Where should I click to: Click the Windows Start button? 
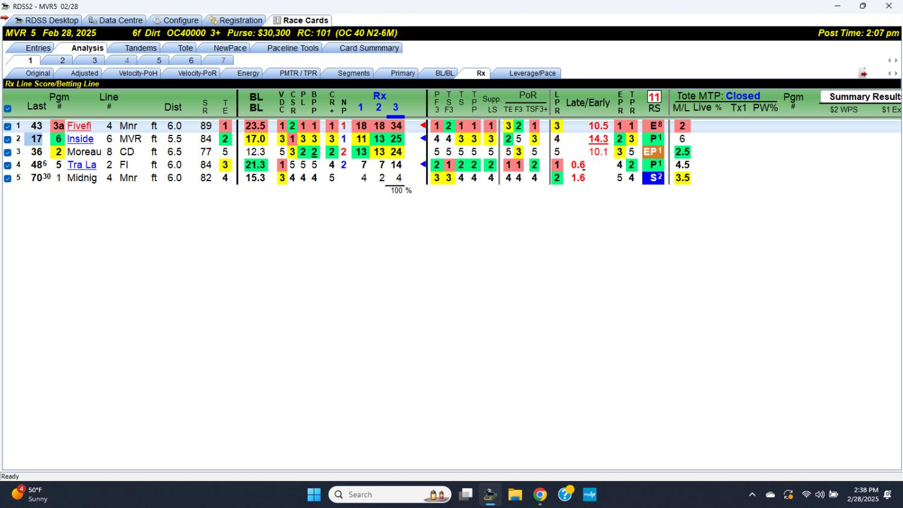[x=314, y=495]
